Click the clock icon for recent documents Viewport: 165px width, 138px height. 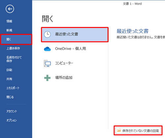click(x=47, y=34)
